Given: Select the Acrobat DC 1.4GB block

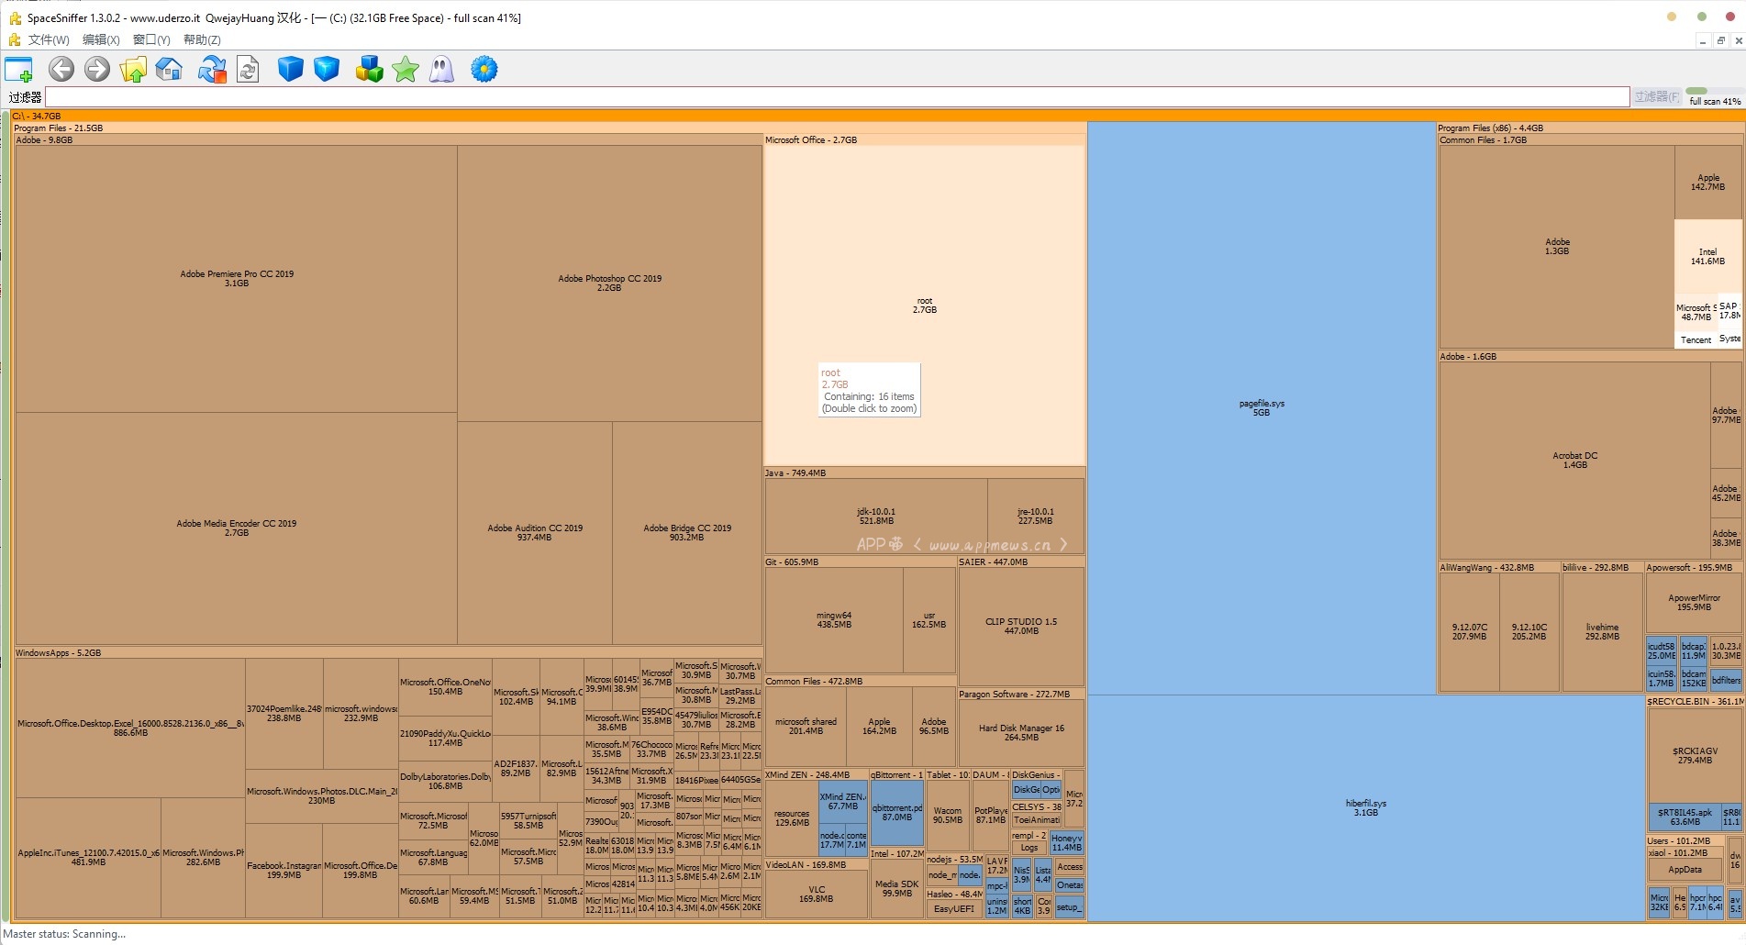Looking at the screenshot, I should 1574,461.
